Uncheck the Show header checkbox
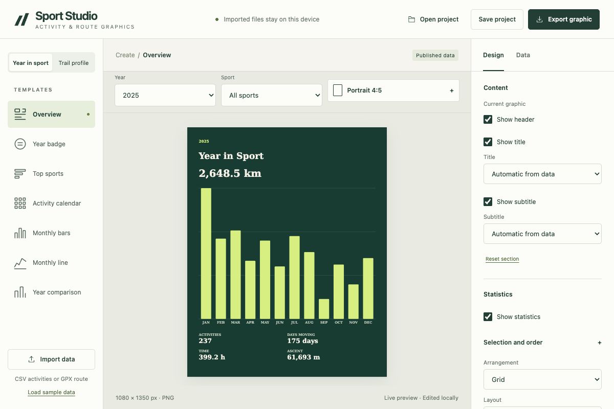The height and width of the screenshot is (409, 614). point(488,120)
